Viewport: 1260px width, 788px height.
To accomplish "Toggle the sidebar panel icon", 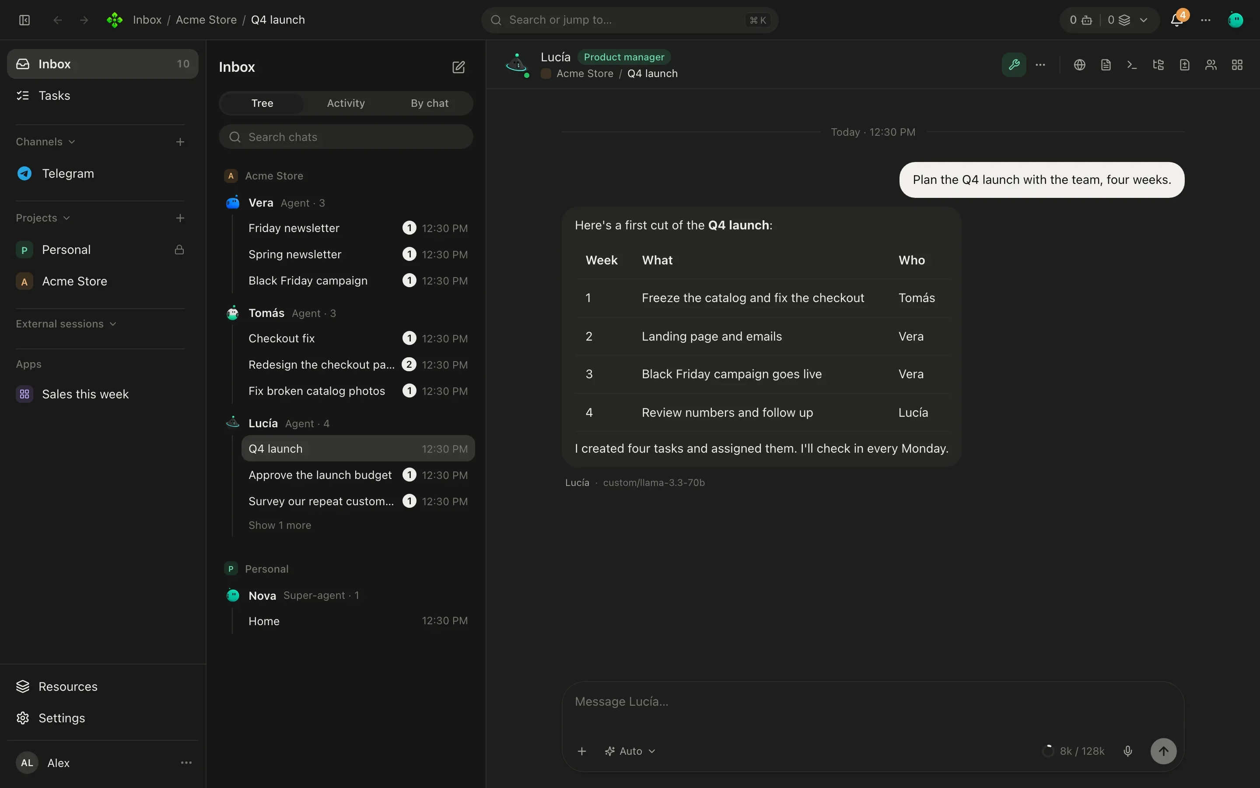I will click(x=24, y=20).
